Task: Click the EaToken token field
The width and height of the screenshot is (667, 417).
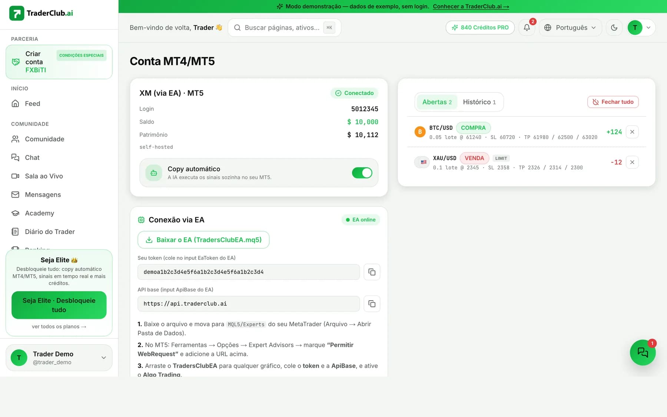Action: (x=249, y=272)
